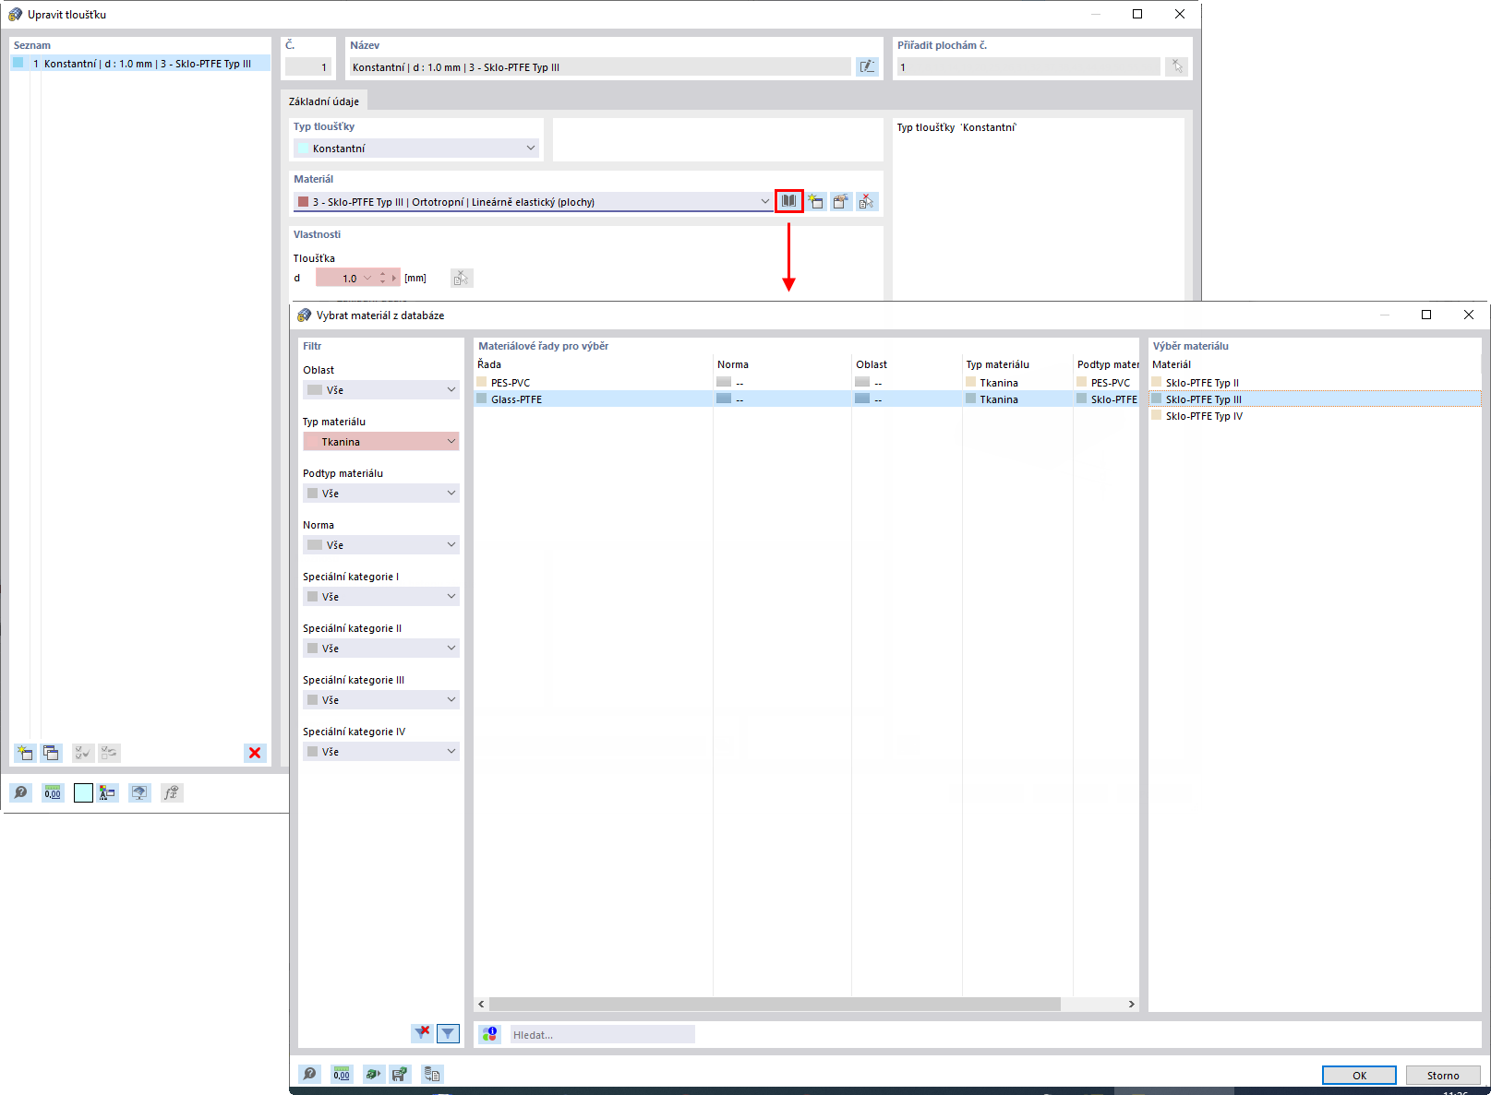Switch to the Základní údaje tab
Image resolution: width=1491 pixels, height=1095 pixels.
tap(324, 101)
